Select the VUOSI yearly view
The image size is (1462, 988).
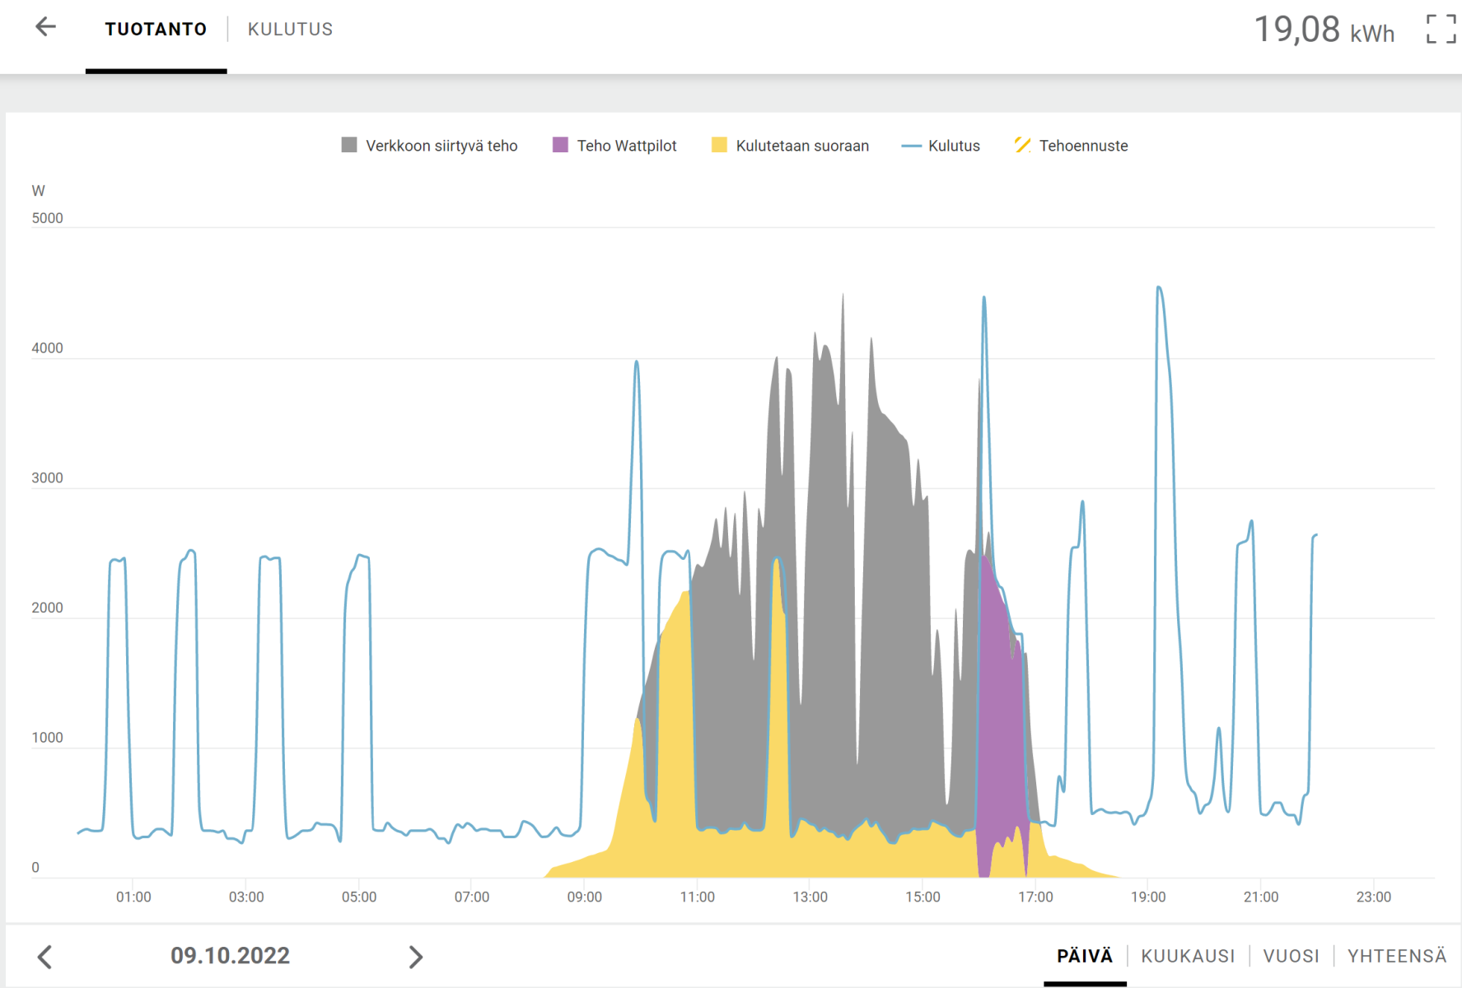(1291, 956)
